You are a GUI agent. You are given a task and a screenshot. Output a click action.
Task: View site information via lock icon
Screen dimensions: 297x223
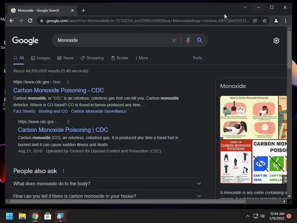42,21
